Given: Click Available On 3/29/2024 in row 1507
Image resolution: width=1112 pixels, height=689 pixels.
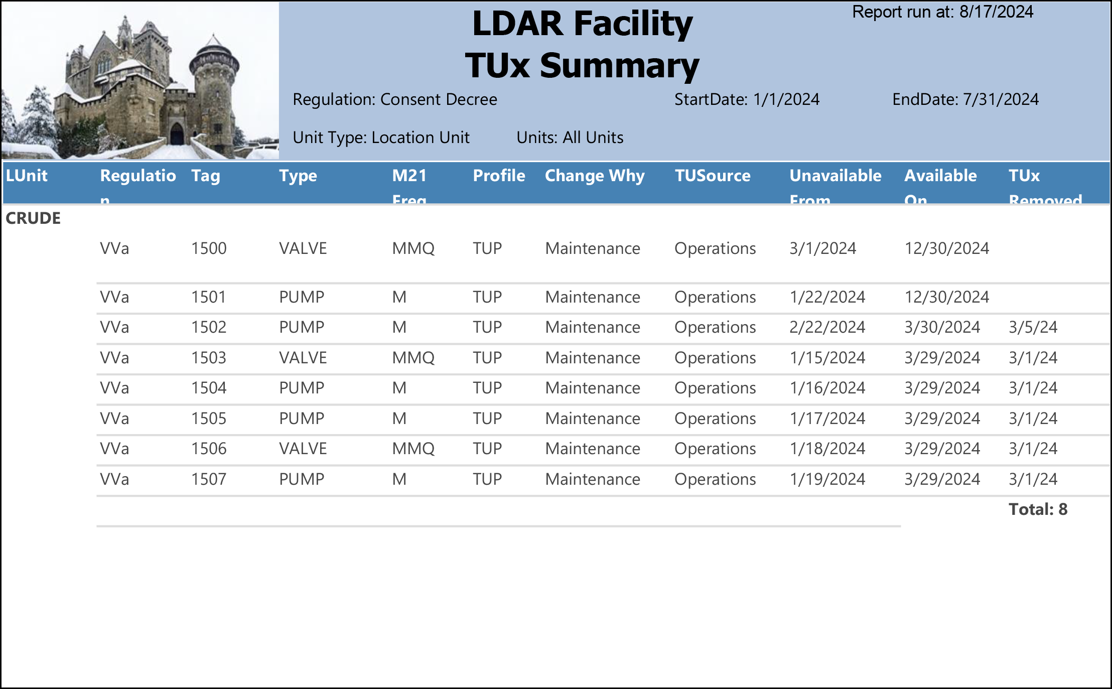Looking at the screenshot, I should [942, 479].
